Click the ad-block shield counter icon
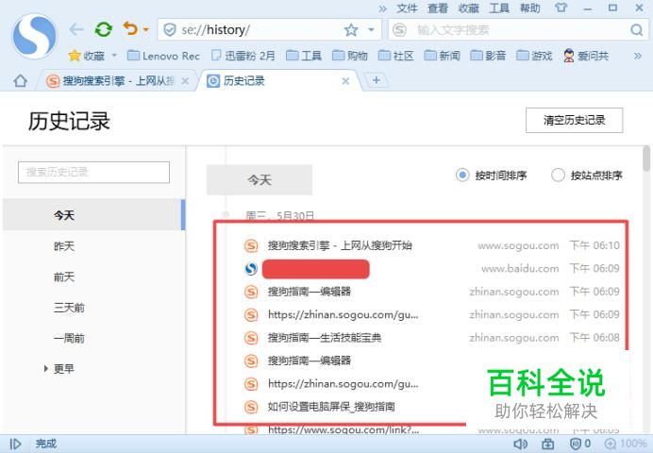This screenshot has width=653, height=453. (x=580, y=444)
